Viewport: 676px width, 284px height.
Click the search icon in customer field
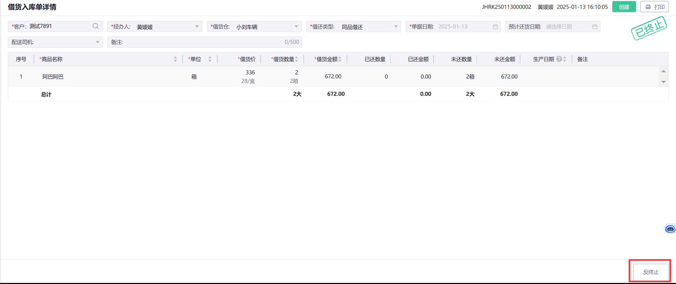click(95, 26)
